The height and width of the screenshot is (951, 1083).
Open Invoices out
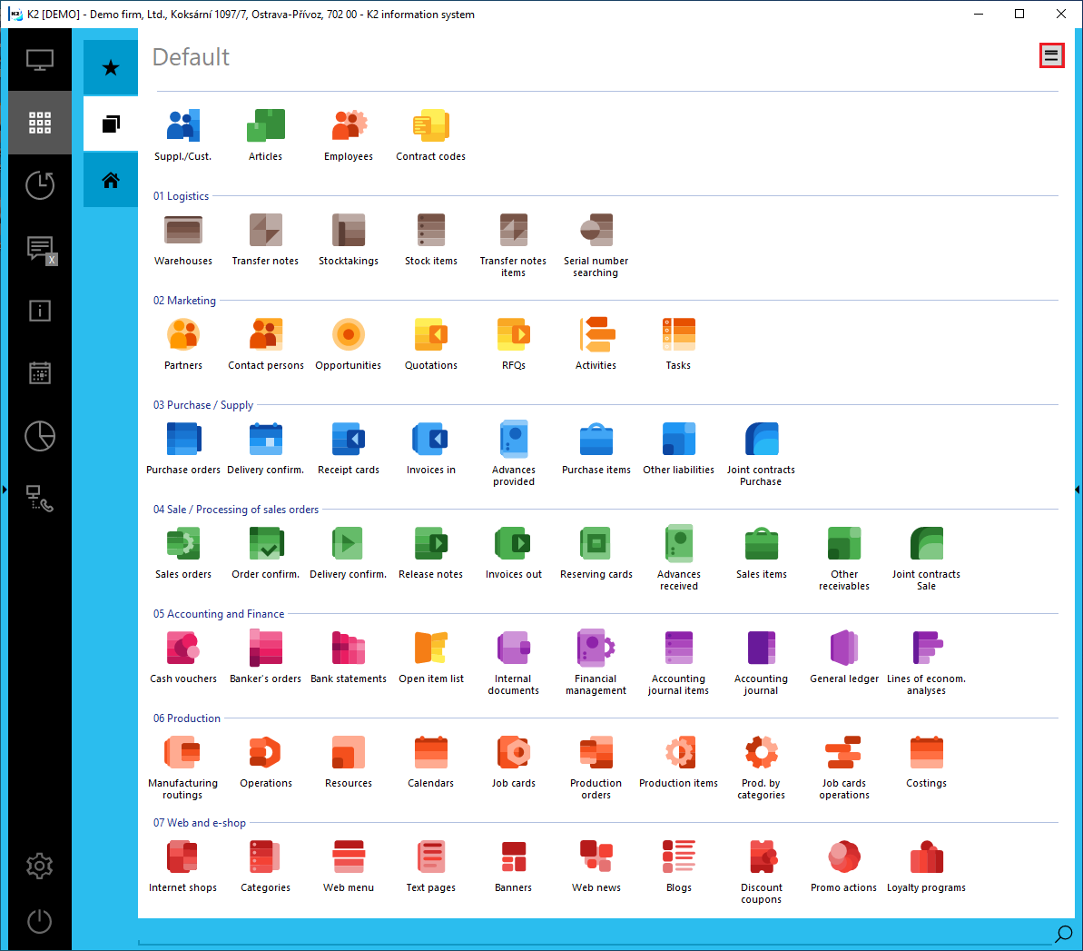pos(513,553)
